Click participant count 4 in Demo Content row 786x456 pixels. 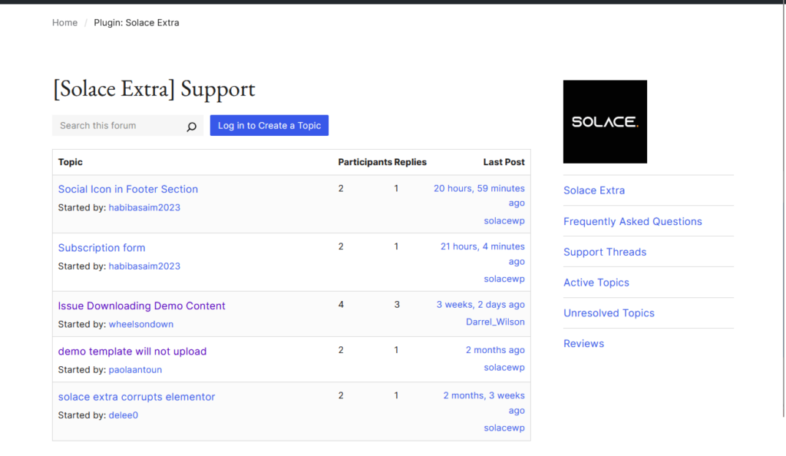341,305
